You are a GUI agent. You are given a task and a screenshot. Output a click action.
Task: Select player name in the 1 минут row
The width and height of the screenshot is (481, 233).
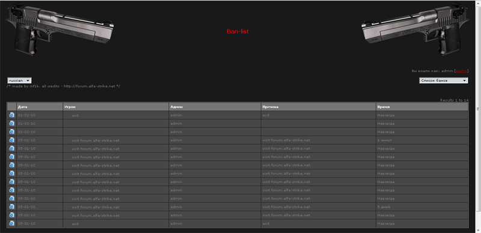pyautogui.click(x=96, y=141)
